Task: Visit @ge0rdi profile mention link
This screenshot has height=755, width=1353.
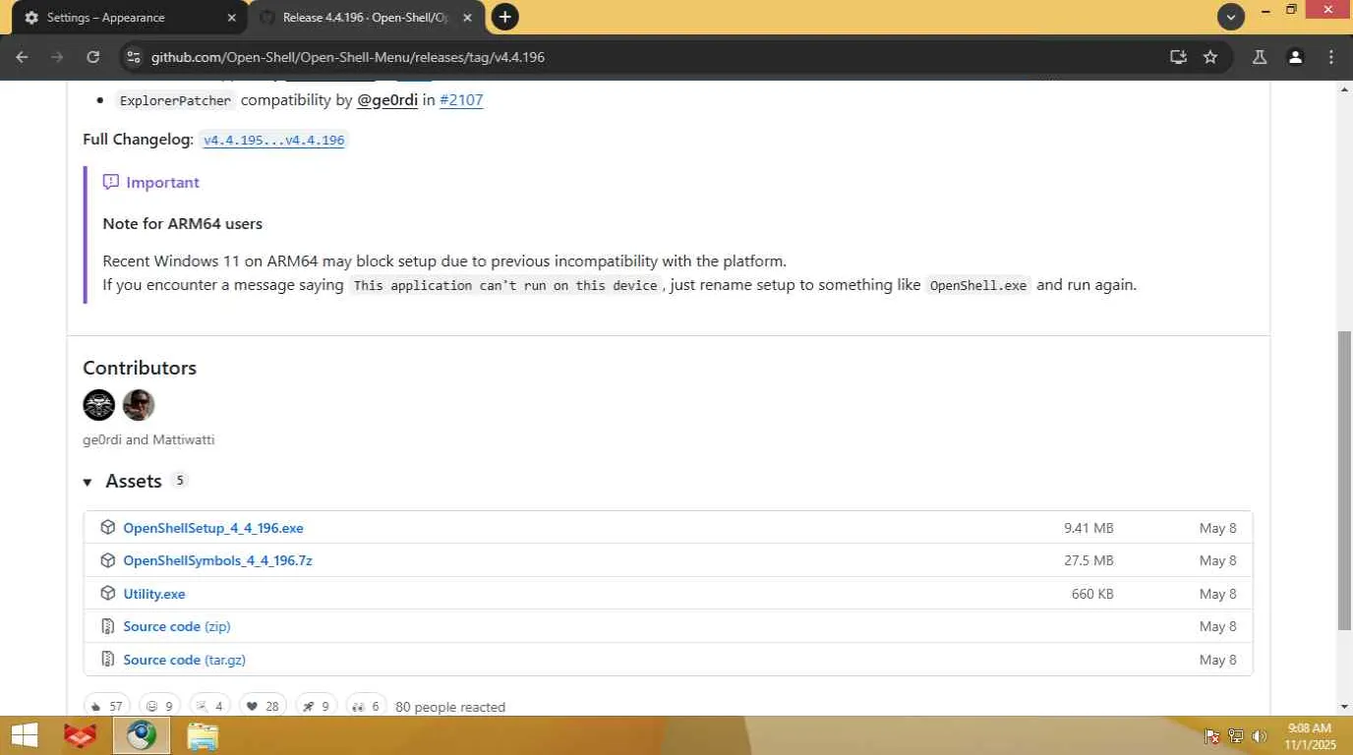Action: (x=387, y=100)
